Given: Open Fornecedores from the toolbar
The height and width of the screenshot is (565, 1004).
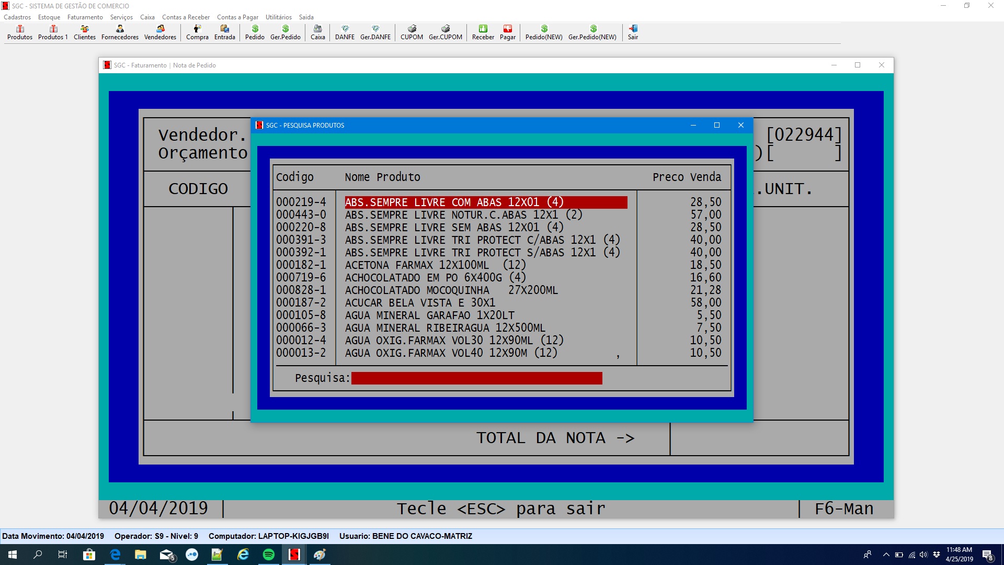Looking at the screenshot, I should [120, 32].
